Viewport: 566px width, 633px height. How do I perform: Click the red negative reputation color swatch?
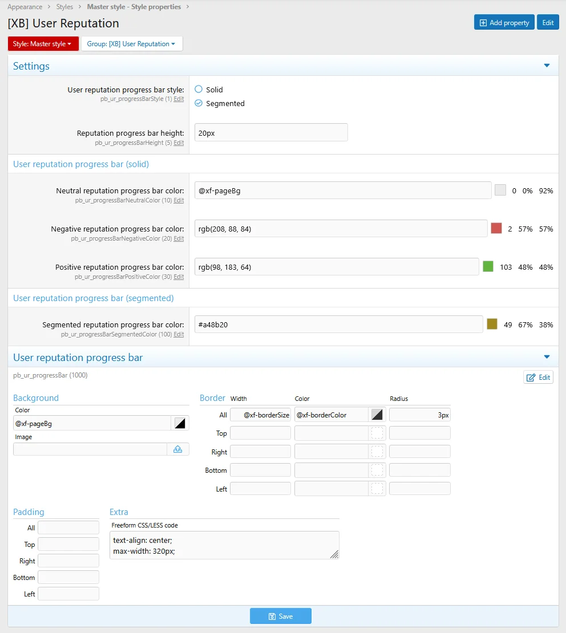pos(496,229)
